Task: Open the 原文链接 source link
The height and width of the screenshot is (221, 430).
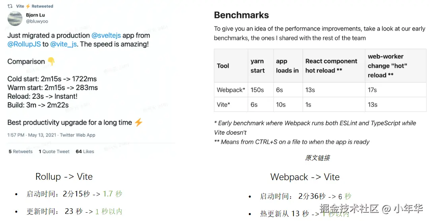Action: pos(317,158)
